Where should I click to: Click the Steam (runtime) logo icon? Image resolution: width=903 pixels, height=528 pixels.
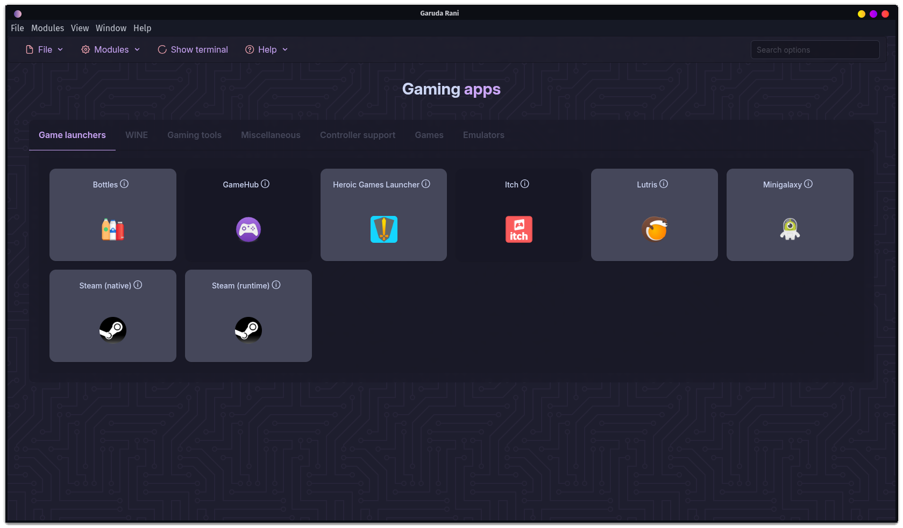248,330
